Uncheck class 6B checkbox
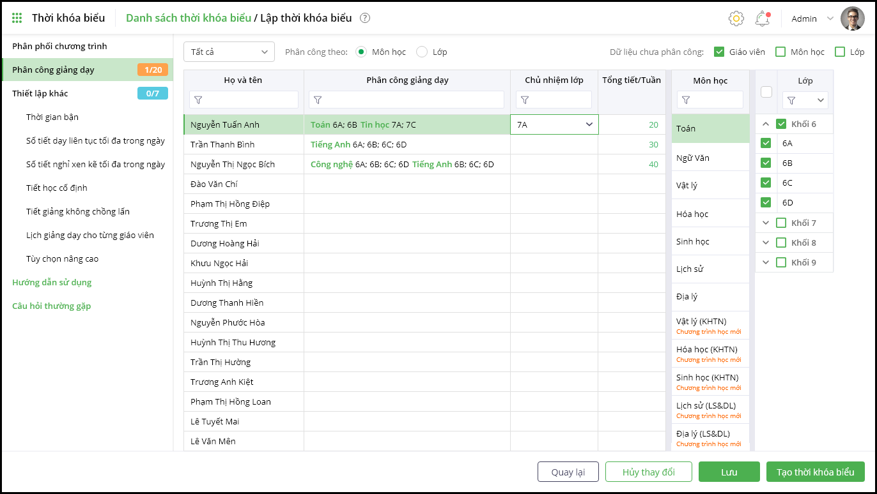 click(x=766, y=163)
